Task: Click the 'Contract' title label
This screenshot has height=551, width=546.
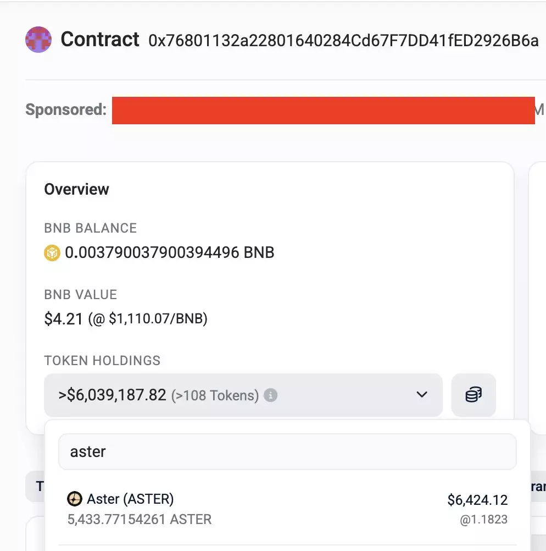Action: pos(100,40)
